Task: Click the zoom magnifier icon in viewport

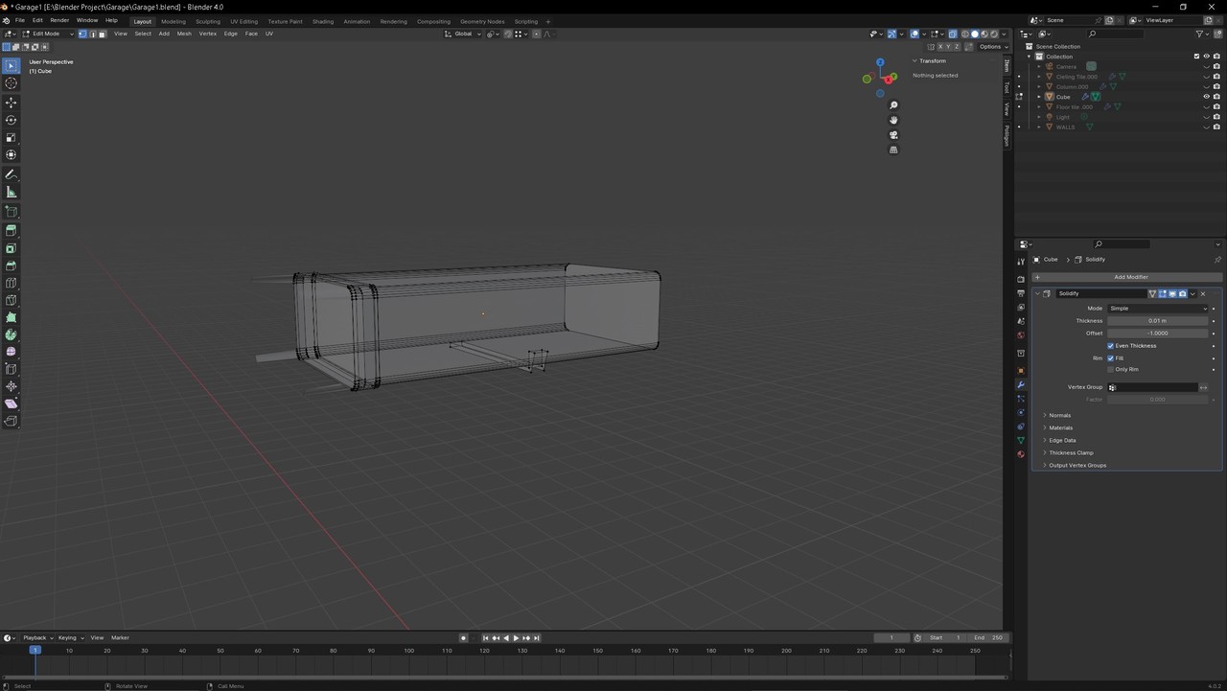Action: (x=893, y=105)
